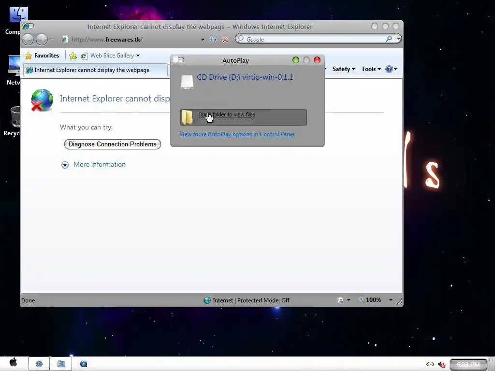Expand More information arrow icon

point(65,165)
